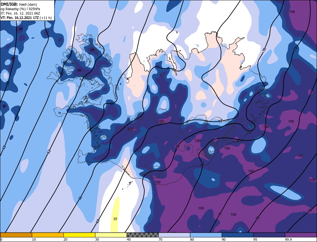Click the '78' contour line label
This screenshot has width=317, height=242.
click(x=310, y=211)
